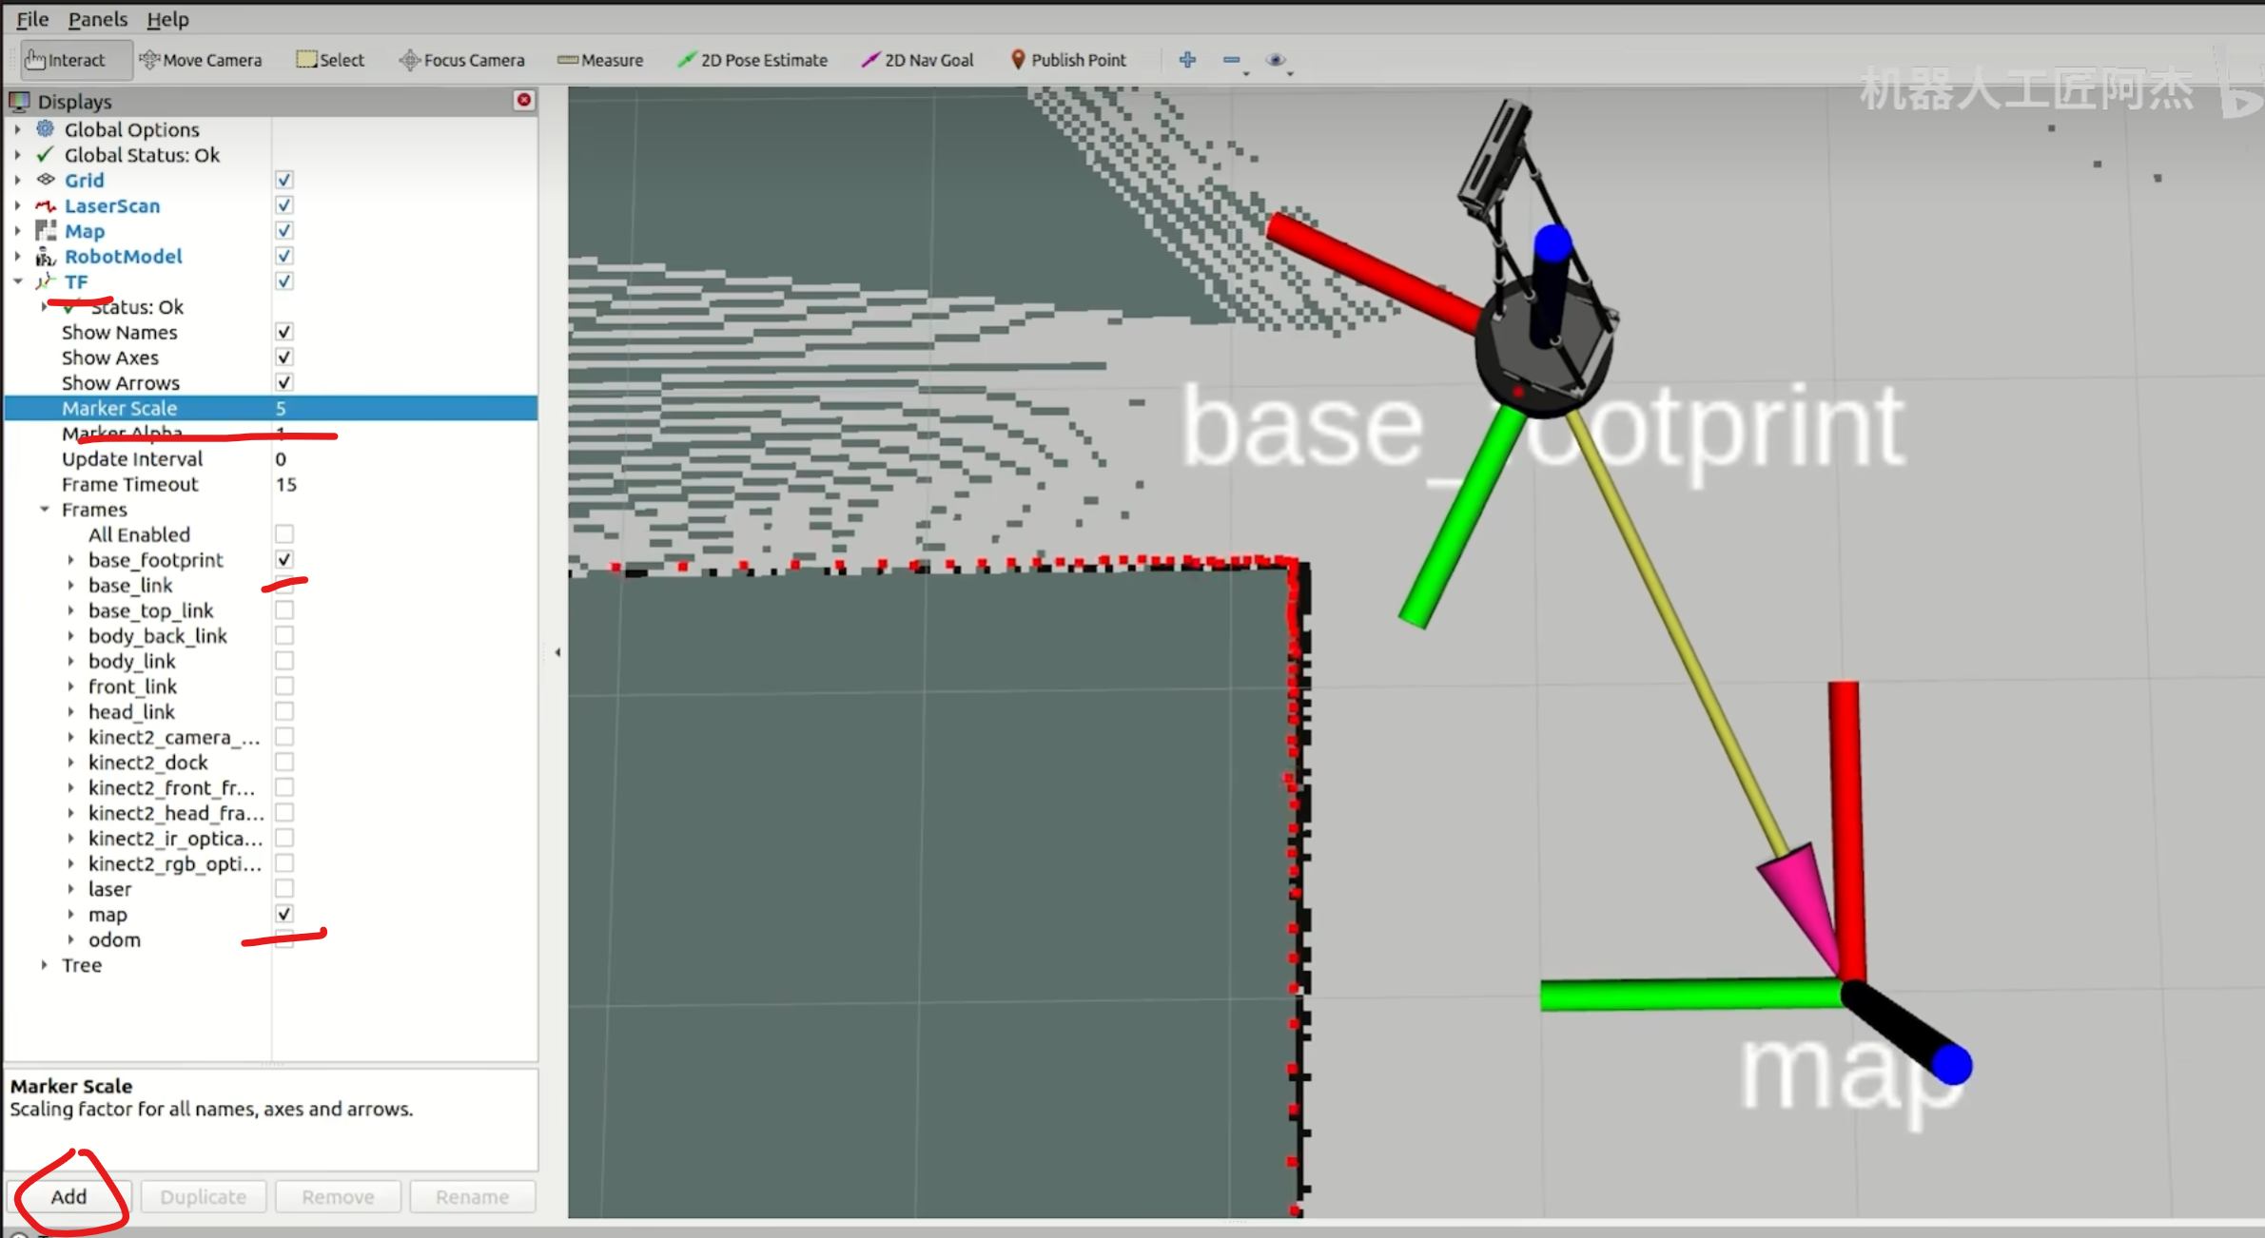This screenshot has width=2265, height=1238.
Task: Select the 2D Nav Goal tool
Action: tap(918, 60)
